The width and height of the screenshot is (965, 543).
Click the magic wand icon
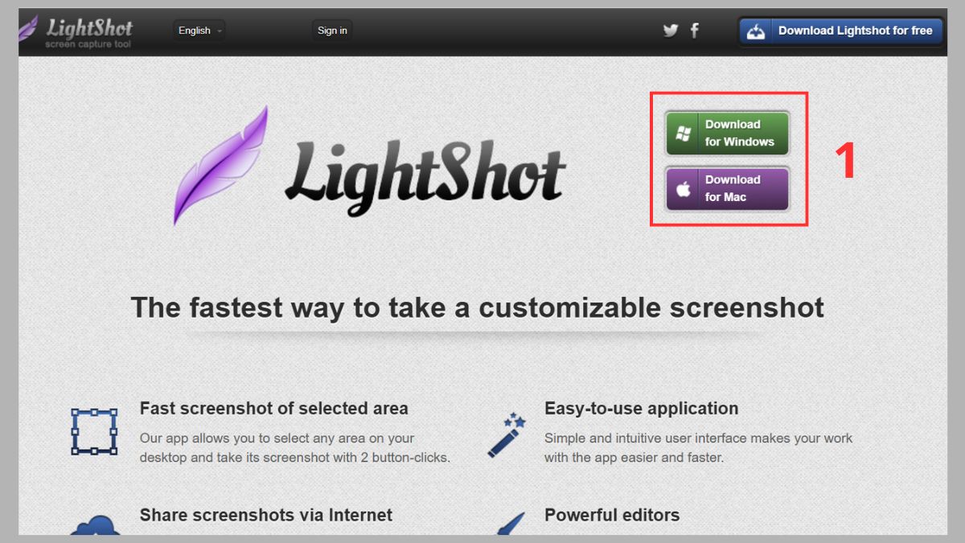[507, 435]
